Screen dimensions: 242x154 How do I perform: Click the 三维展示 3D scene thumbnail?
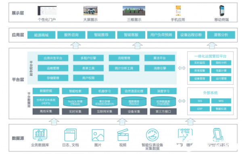click(x=134, y=10)
